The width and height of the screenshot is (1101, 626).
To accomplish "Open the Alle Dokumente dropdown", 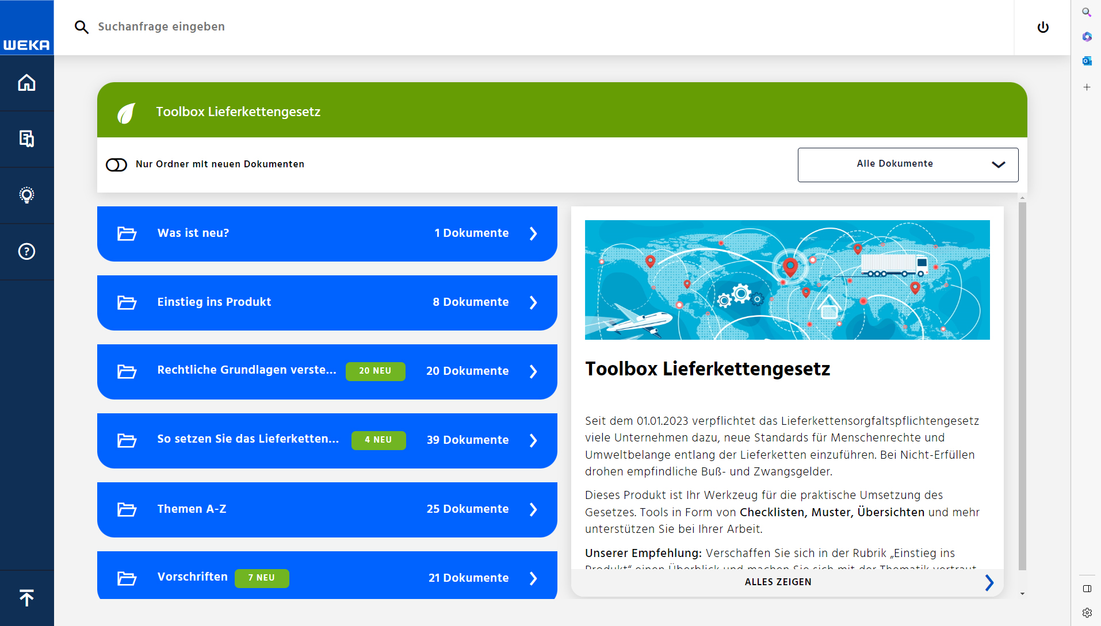I will point(908,165).
